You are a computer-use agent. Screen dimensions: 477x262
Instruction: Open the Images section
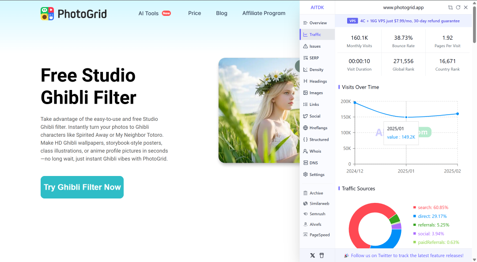click(x=317, y=93)
